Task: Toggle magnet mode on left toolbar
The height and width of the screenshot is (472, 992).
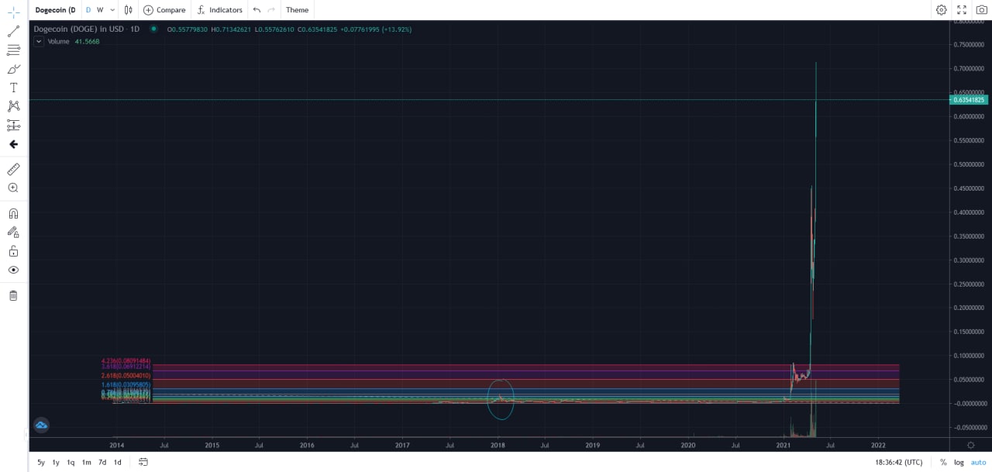Action: 13,213
